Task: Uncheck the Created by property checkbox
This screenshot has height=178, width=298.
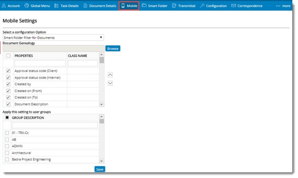Action: [x=8, y=84]
